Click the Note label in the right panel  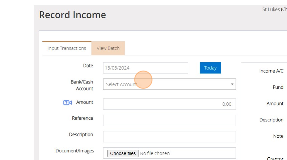[x=278, y=136]
